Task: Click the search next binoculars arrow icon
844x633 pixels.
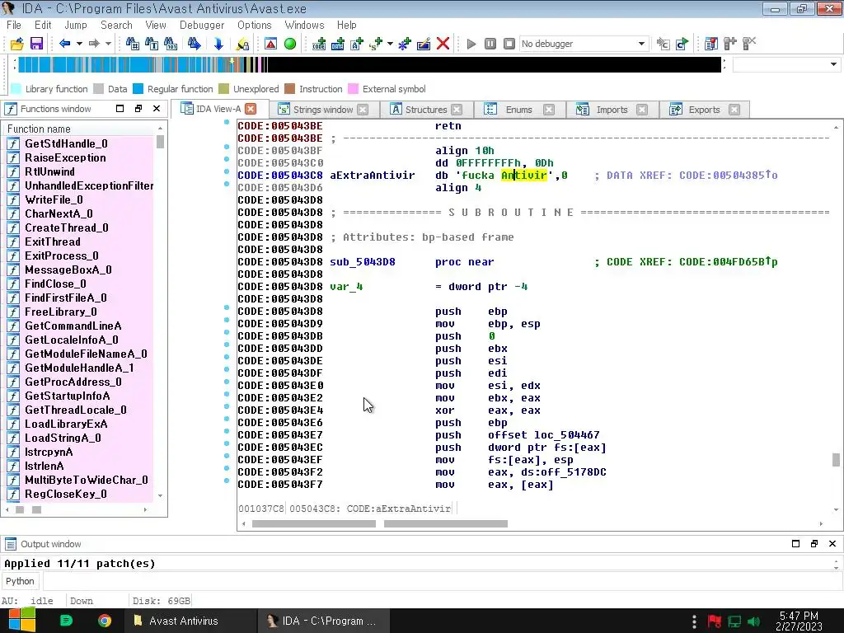Action: 194,44
